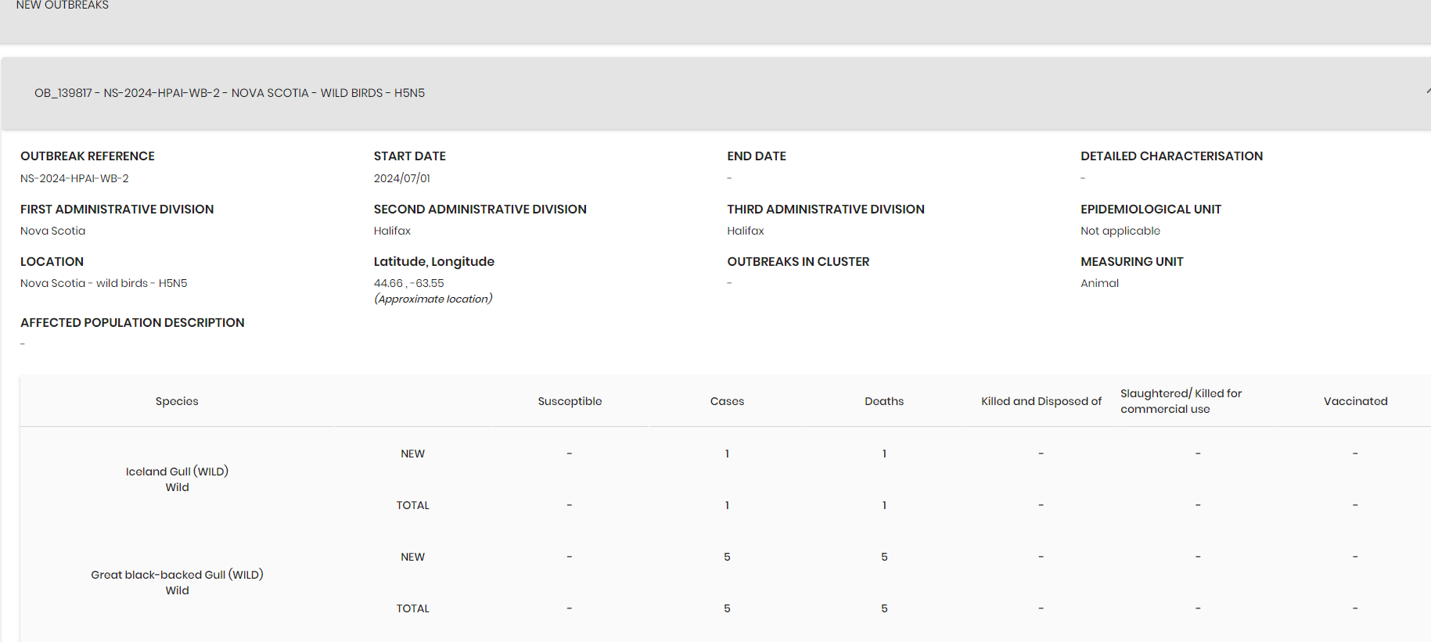Click the Approximate location note

(x=433, y=299)
